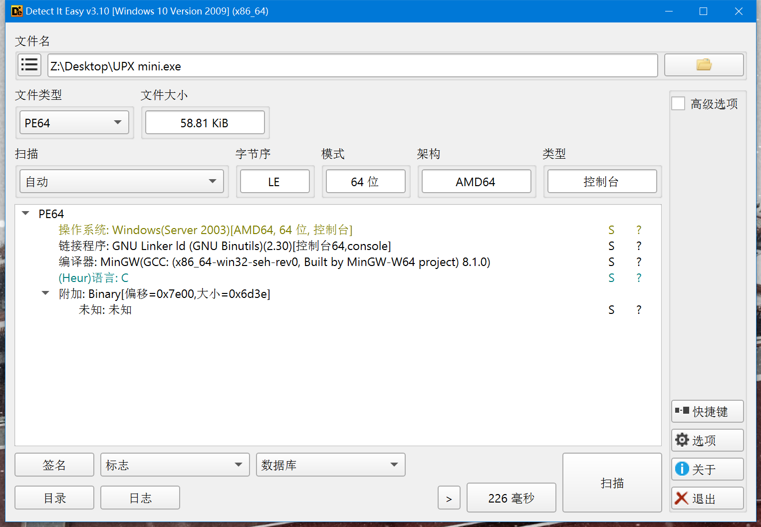Image resolution: width=761 pixels, height=527 pixels.
Task: Open 选项 options with gear icon
Action: point(708,440)
